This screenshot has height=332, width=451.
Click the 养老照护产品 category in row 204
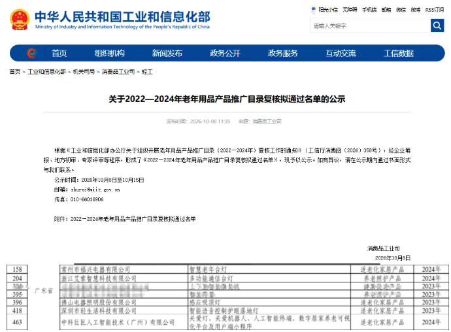pyautogui.click(x=382, y=278)
